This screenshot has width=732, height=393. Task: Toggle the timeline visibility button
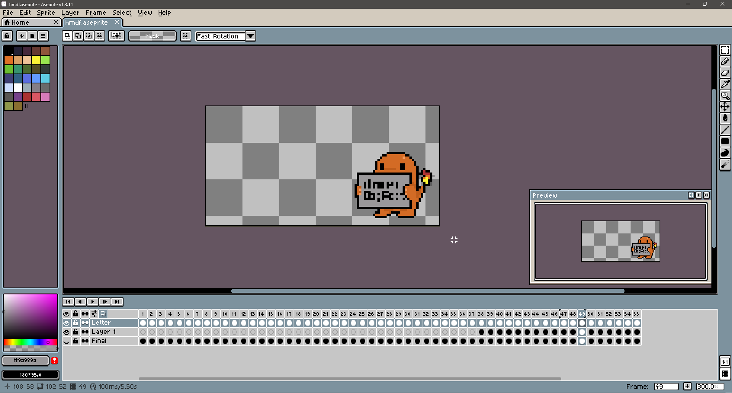pos(725,374)
